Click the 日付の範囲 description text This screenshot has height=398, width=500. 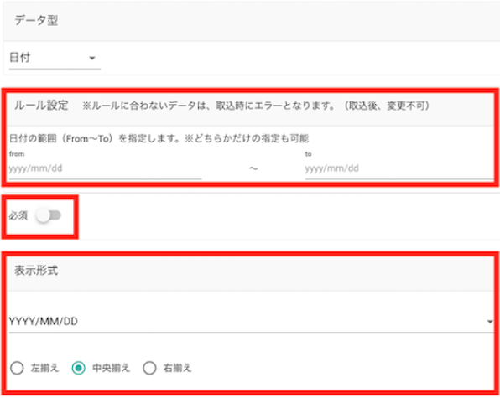click(x=159, y=138)
